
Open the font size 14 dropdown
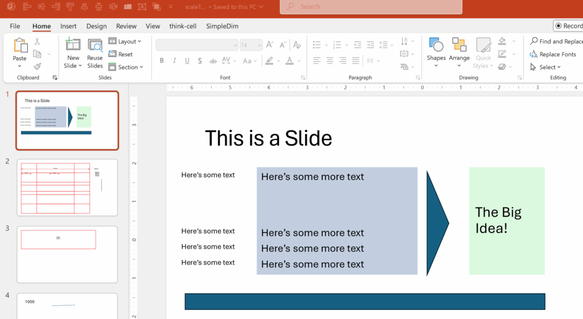251,45
